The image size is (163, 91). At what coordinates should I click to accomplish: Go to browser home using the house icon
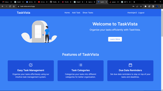coord(14,6)
